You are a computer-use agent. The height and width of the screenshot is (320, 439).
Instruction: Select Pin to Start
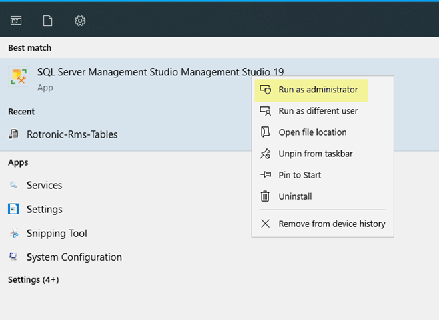click(x=323, y=175)
